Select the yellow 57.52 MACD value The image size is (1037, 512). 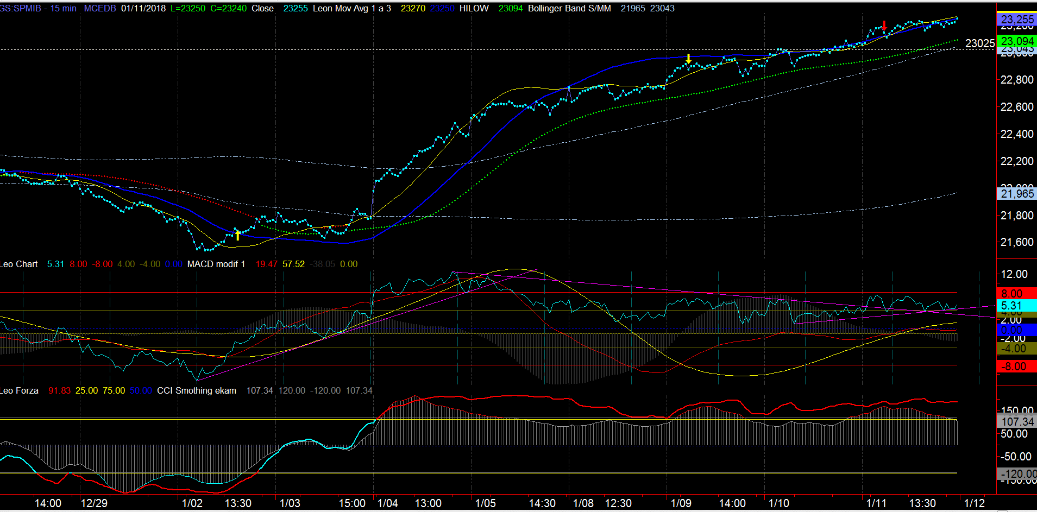293,264
